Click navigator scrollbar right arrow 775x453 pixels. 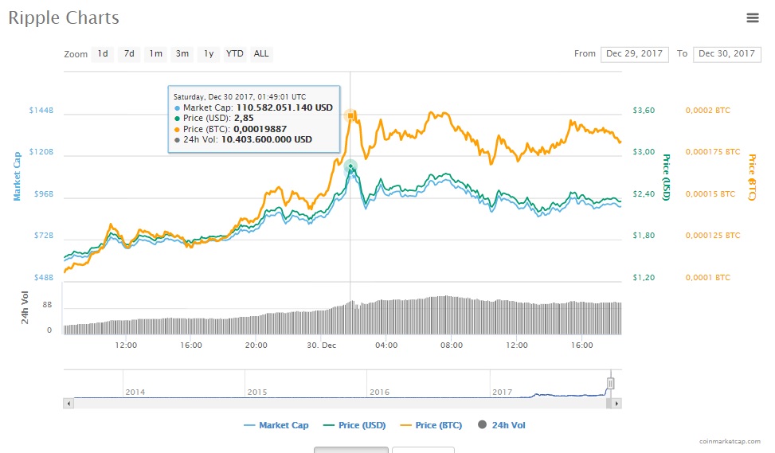pyautogui.click(x=616, y=404)
